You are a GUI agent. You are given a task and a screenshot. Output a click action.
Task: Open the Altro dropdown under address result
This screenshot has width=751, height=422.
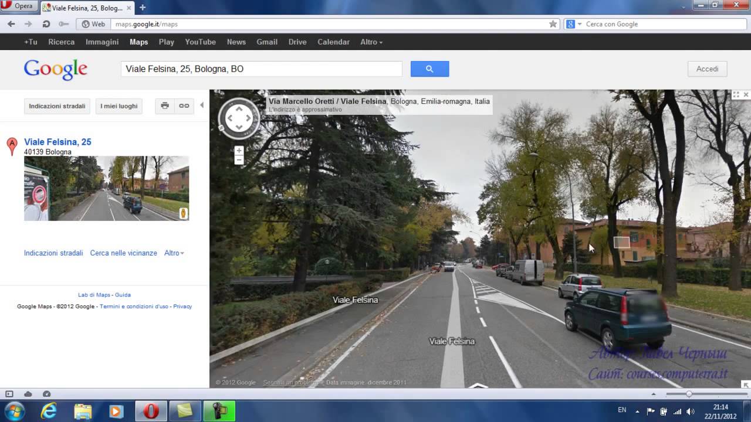(174, 253)
